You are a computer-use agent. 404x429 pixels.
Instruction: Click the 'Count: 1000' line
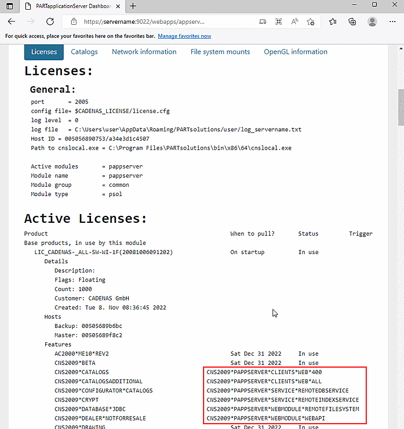(73, 289)
